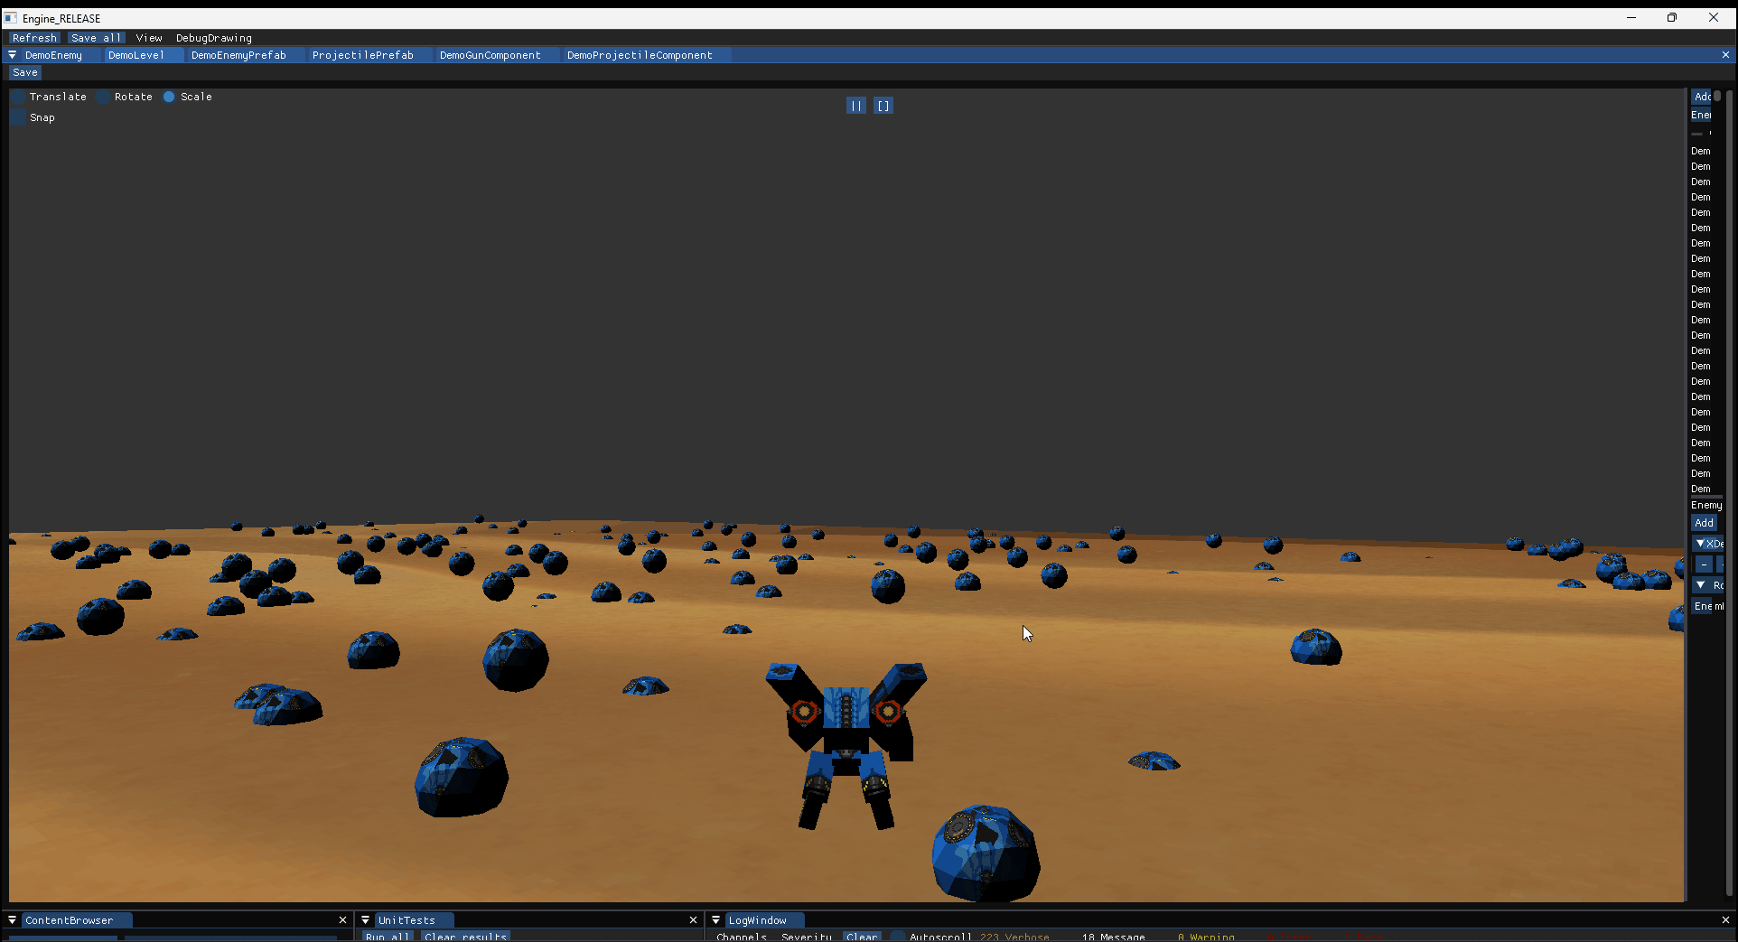This screenshot has width=1738, height=942.
Task: Collapse the DemoEnemy window with its triangle
Action: click(13, 55)
